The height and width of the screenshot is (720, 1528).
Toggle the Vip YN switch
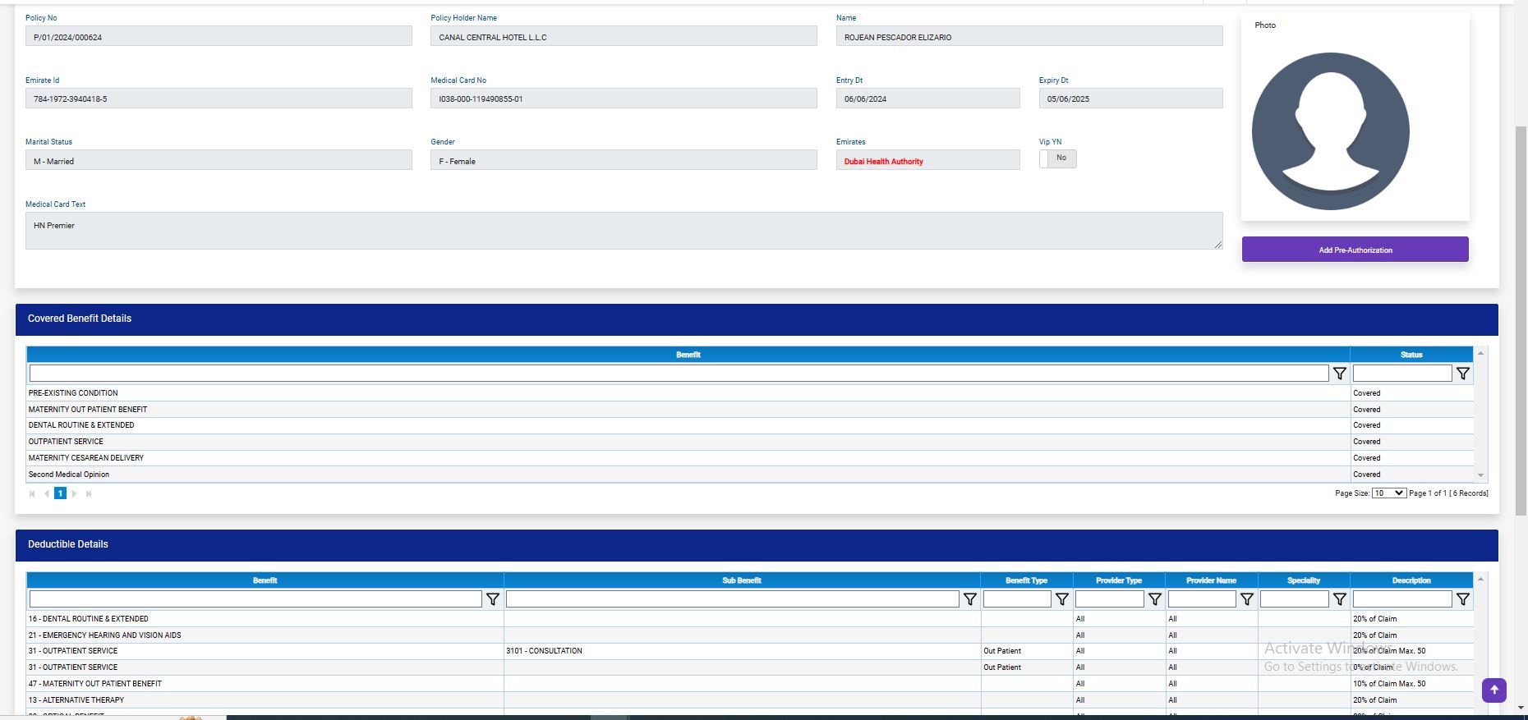point(1057,158)
